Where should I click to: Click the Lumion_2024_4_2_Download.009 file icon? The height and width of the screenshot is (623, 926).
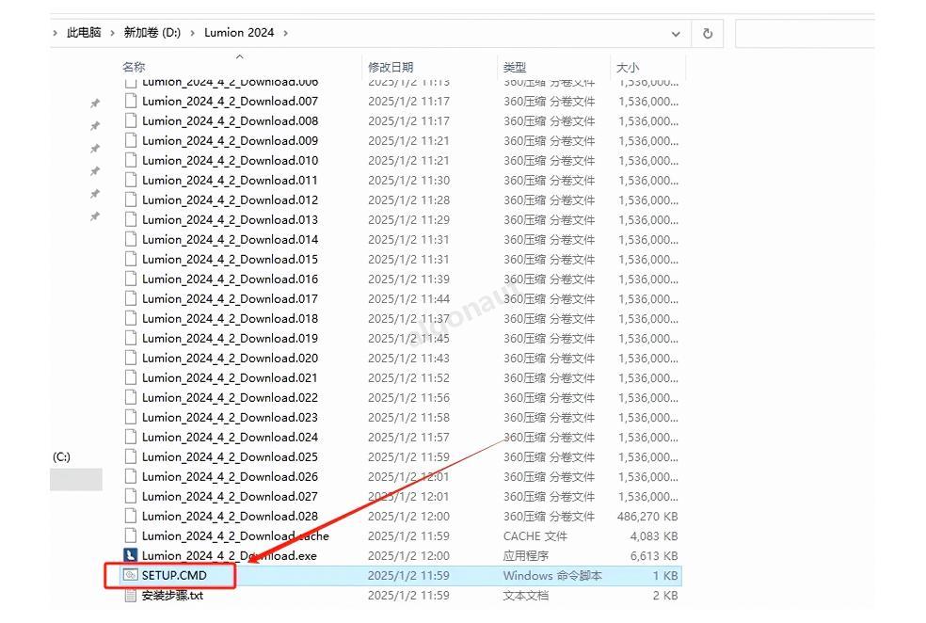(x=131, y=140)
